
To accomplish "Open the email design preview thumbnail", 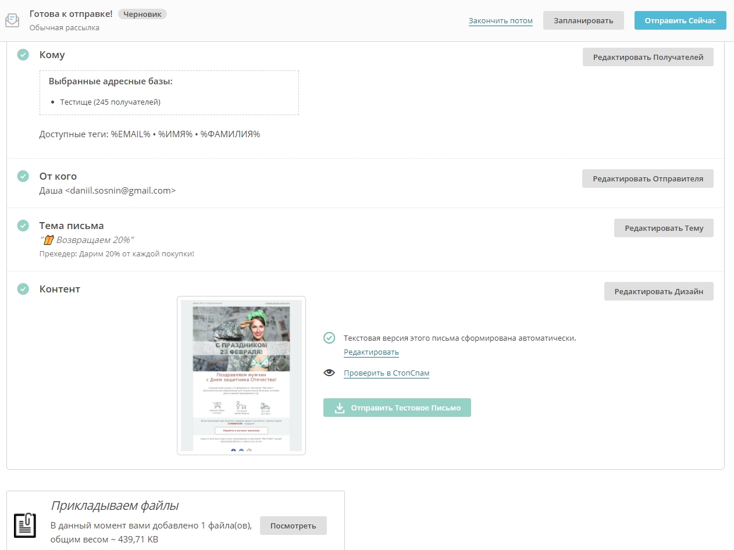I will tap(241, 376).
